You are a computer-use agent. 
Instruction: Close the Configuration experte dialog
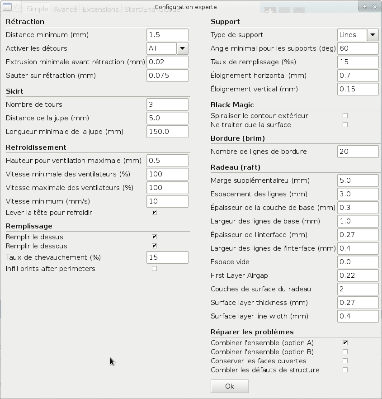[375, 7]
